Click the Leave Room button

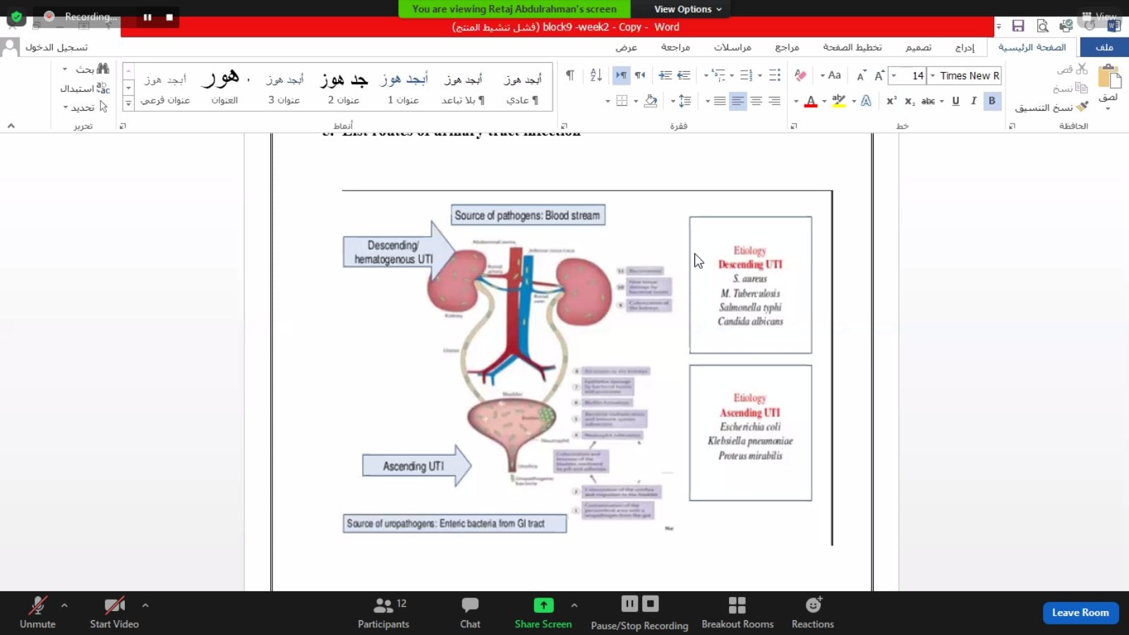1080,612
